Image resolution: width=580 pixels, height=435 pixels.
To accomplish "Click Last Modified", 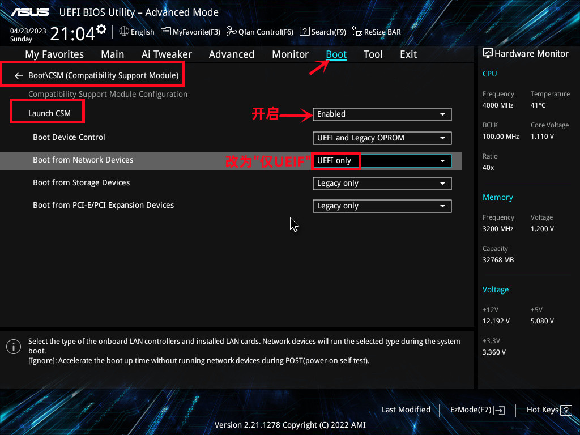I will click(x=406, y=410).
